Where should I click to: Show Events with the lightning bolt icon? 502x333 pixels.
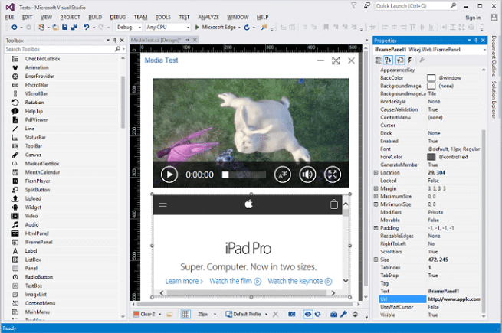tap(409, 60)
